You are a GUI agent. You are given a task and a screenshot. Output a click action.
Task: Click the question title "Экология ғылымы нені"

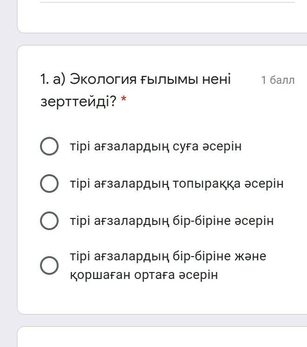coord(150,80)
